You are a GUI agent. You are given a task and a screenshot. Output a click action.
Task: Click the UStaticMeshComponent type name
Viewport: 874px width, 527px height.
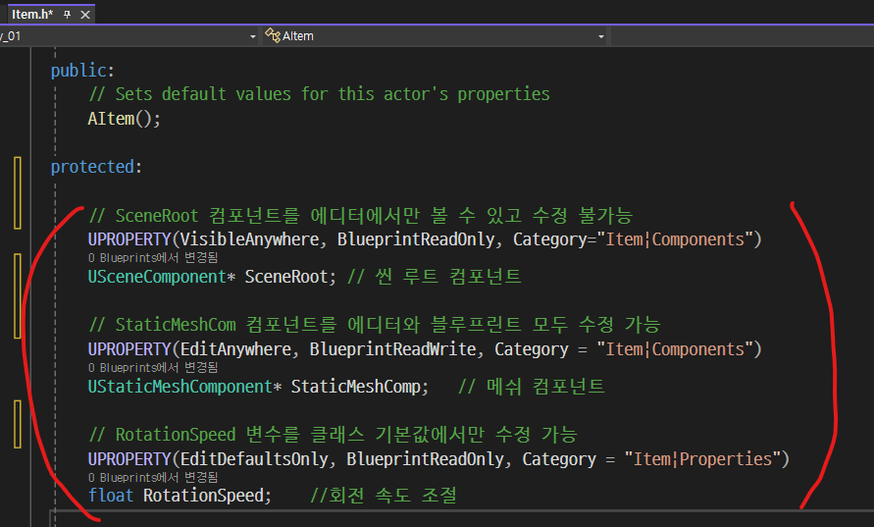coord(180,387)
